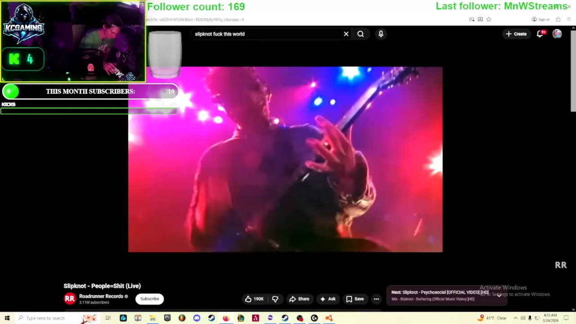Click the page vertical scrollbar thumb
This screenshot has width=576, height=324.
(573, 71)
